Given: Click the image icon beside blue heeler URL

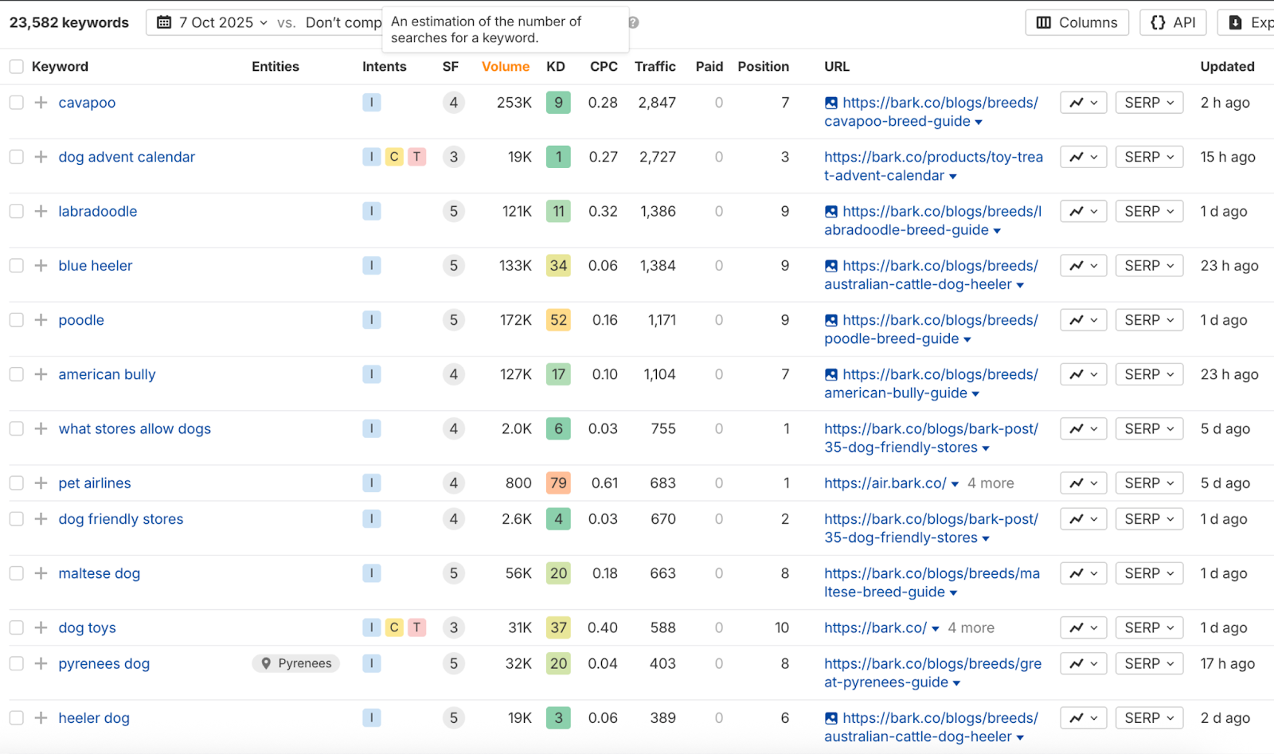Looking at the screenshot, I should click(831, 266).
